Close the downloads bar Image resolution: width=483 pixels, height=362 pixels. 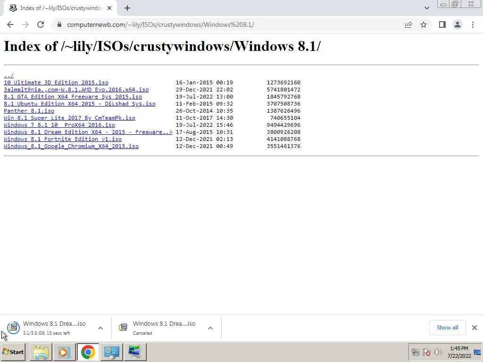475,328
